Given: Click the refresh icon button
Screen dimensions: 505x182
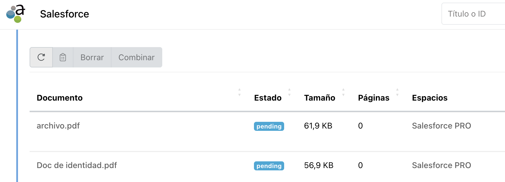Looking at the screenshot, I should (x=41, y=57).
